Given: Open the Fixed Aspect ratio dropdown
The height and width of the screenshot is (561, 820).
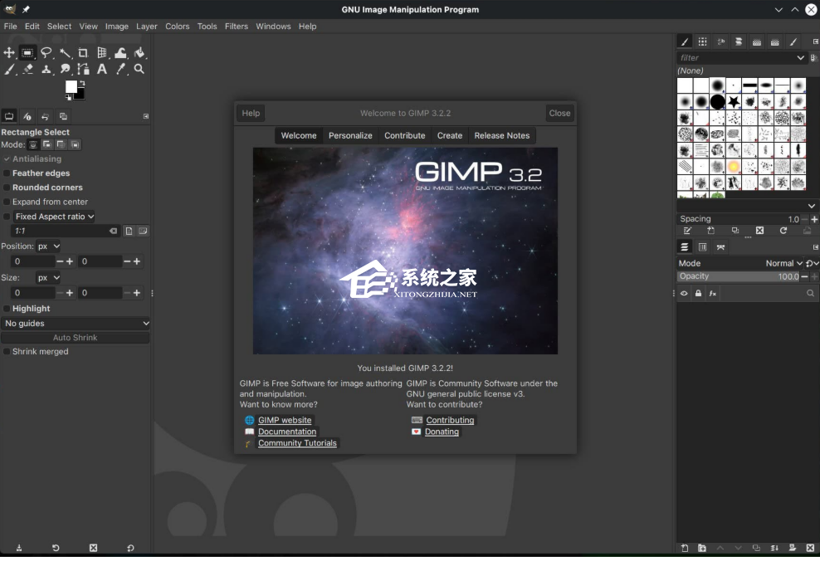Looking at the screenshot, I should point(55,217).
